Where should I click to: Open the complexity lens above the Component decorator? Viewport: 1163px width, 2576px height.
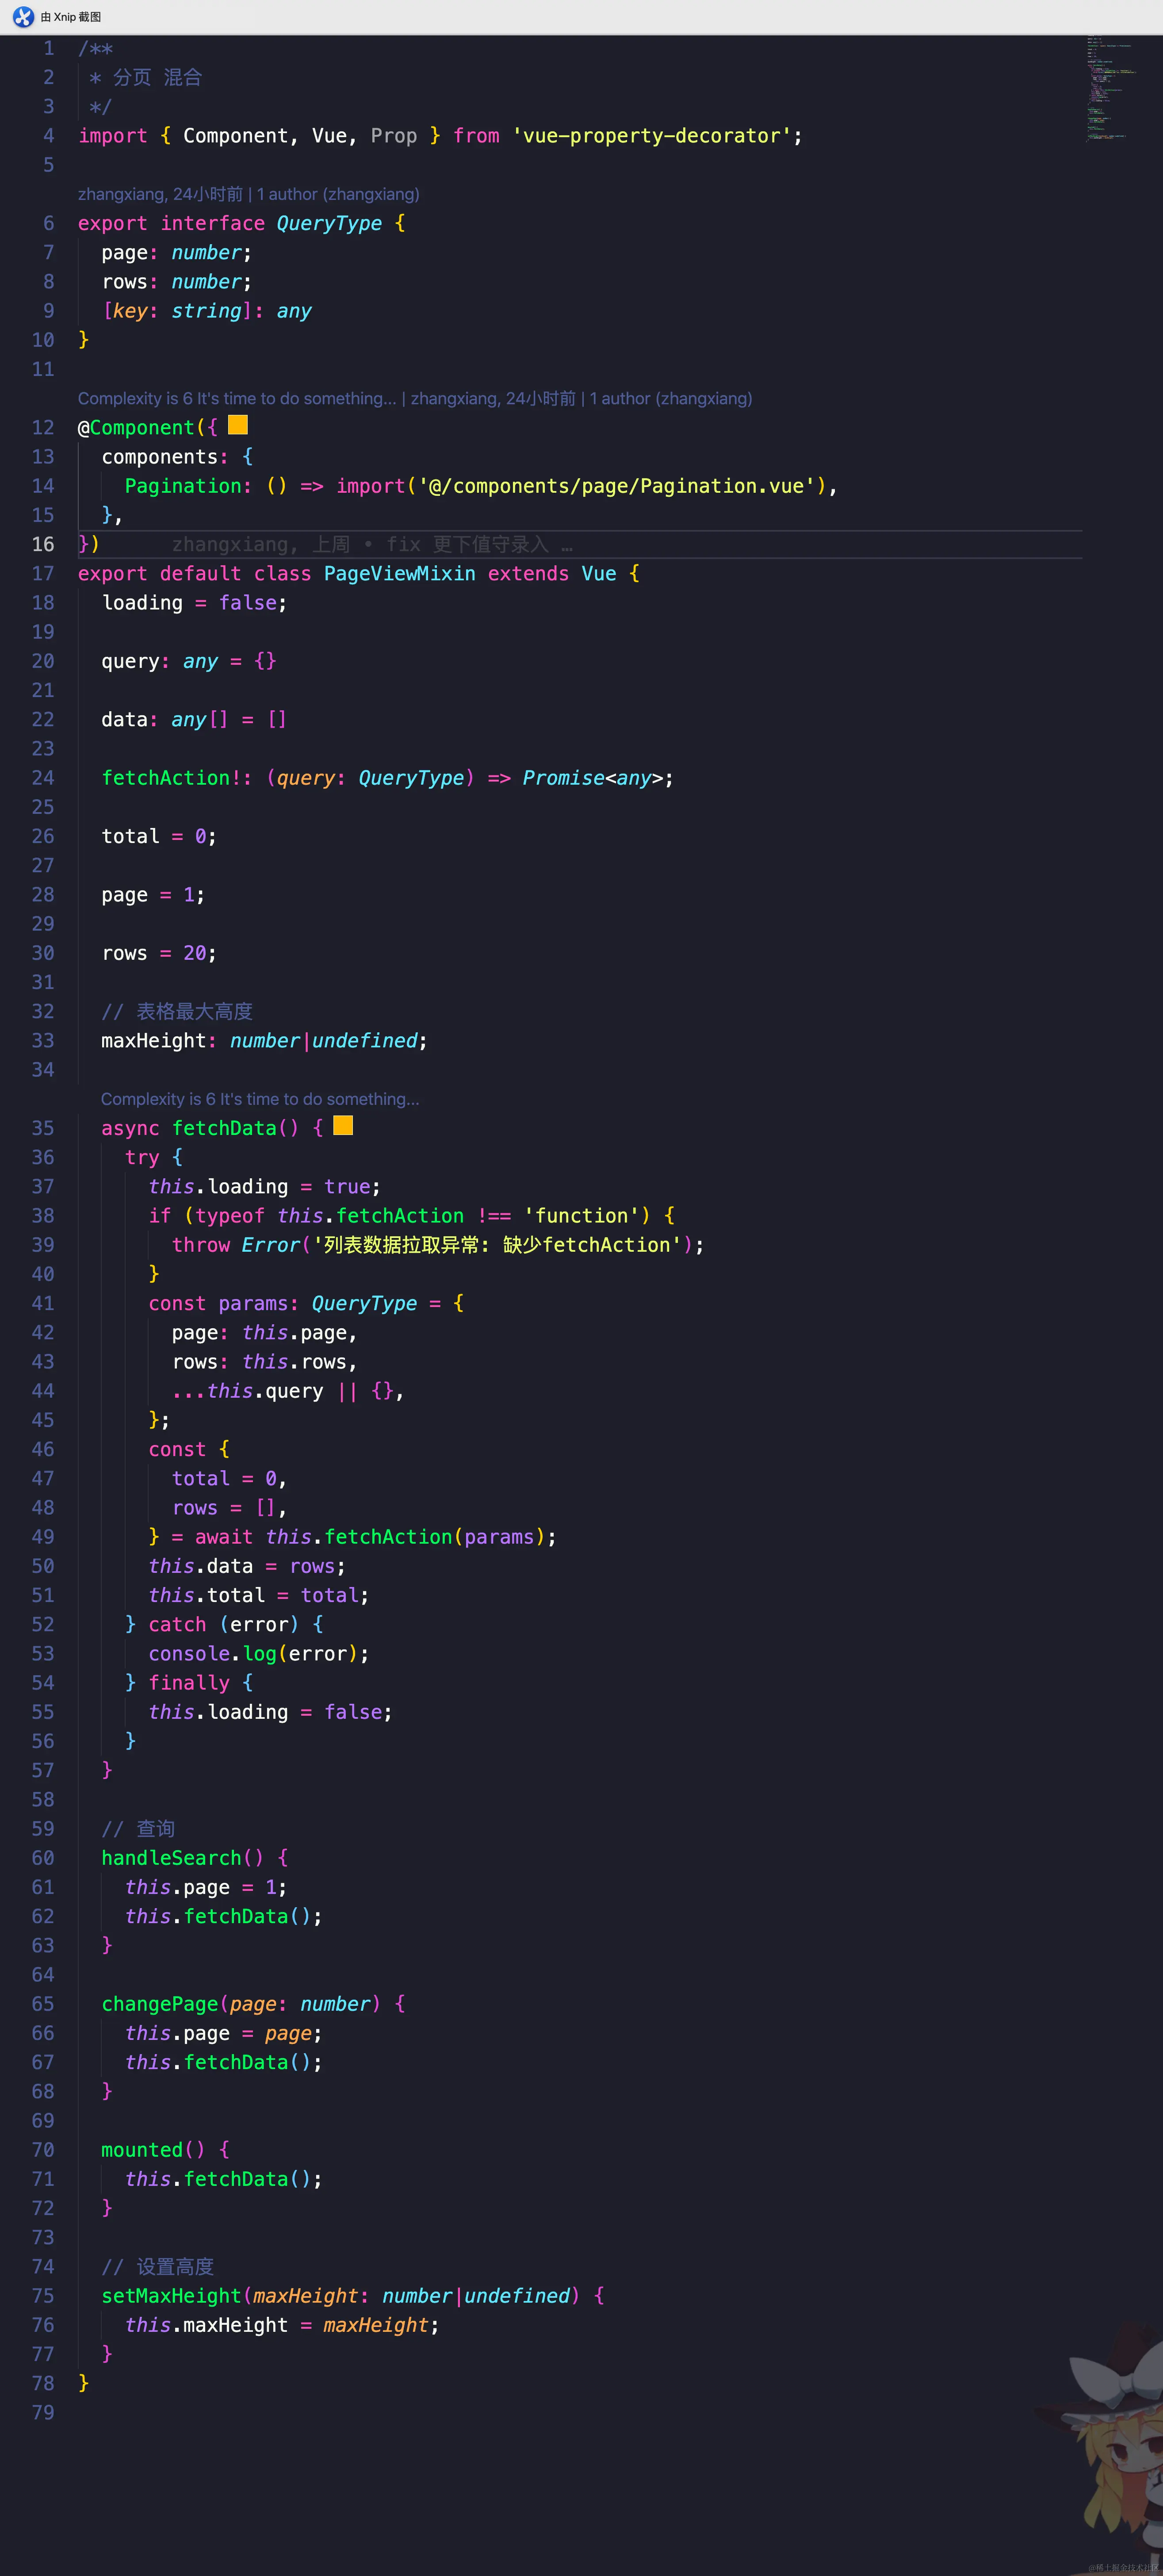237,398
